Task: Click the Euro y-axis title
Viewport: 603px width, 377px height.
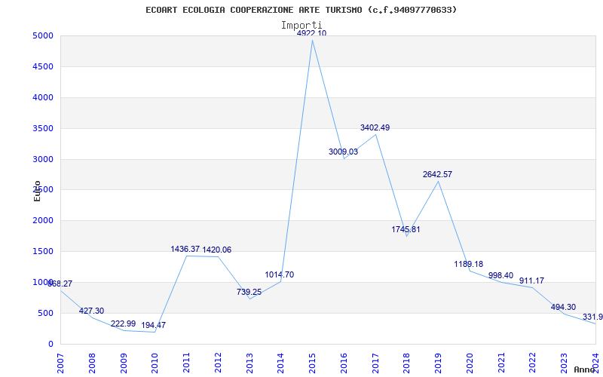Action: click(x=37, y=191)
